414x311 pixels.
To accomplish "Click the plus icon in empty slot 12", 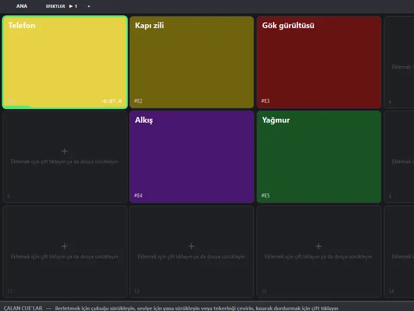I will [191, 246].
